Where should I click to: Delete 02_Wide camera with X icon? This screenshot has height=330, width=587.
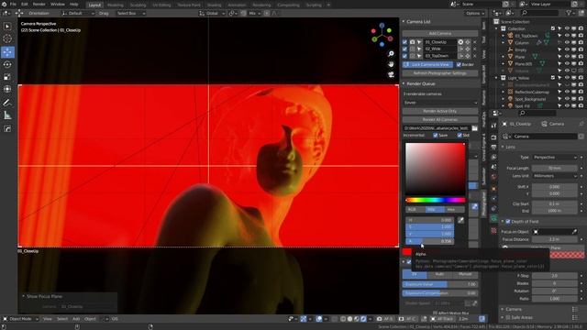tap(475, 49)
